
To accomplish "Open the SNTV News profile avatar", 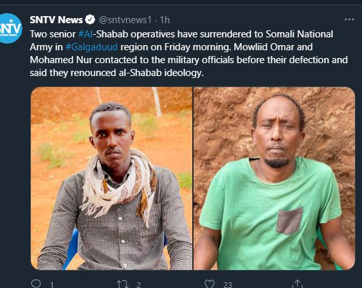I will [x=10, y=28].
